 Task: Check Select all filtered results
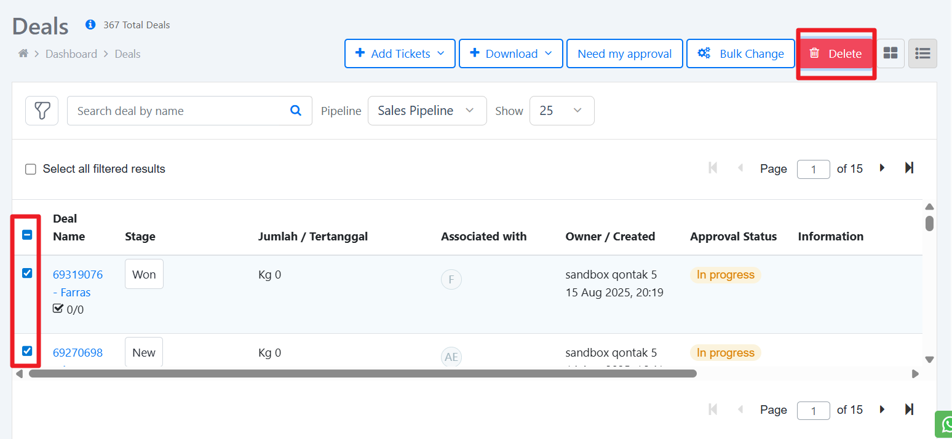tap(31, 169)
